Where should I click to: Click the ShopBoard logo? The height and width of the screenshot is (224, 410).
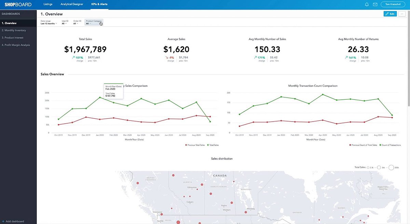(18, 4)
